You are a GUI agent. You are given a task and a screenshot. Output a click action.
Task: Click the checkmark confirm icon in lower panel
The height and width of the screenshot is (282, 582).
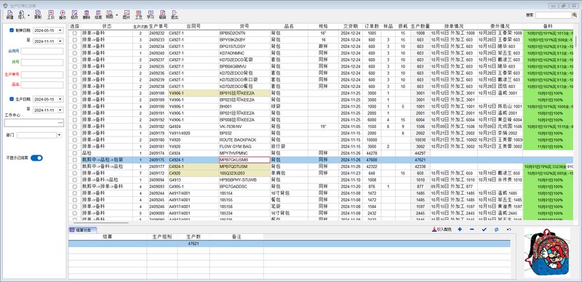(484, 230)
